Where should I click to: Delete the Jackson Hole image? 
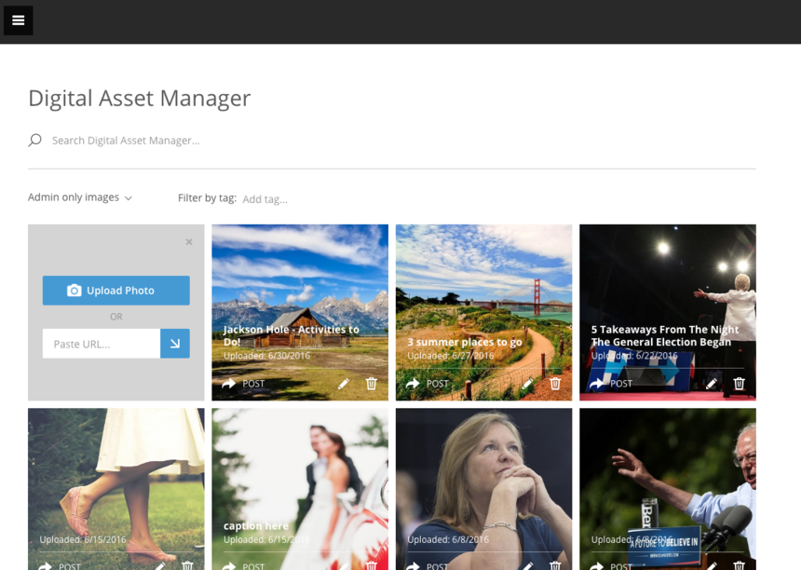[372, 384]
